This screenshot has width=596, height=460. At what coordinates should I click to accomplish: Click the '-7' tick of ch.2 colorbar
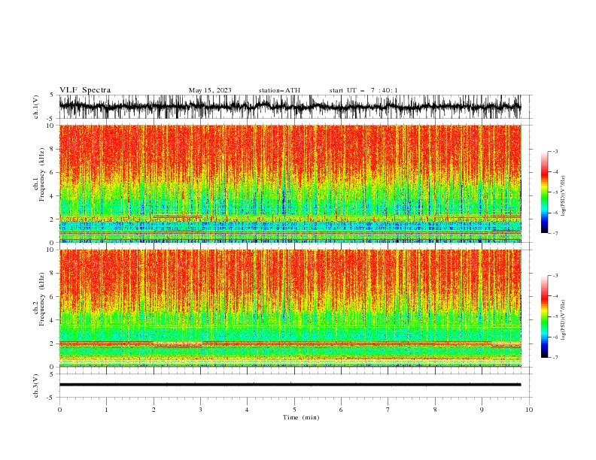pyautogui.click(x=555, y=358)
